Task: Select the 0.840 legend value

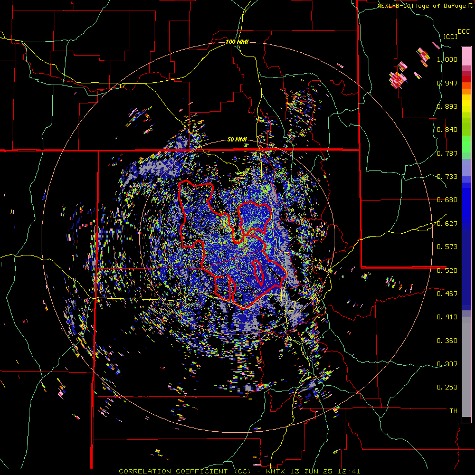Action: click(447, 130)
